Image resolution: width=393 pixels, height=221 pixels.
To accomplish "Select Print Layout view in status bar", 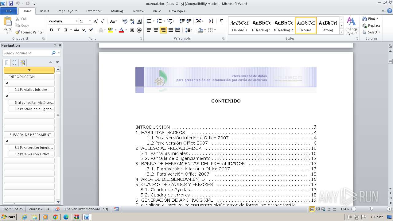I will click(x=312, y=209).
